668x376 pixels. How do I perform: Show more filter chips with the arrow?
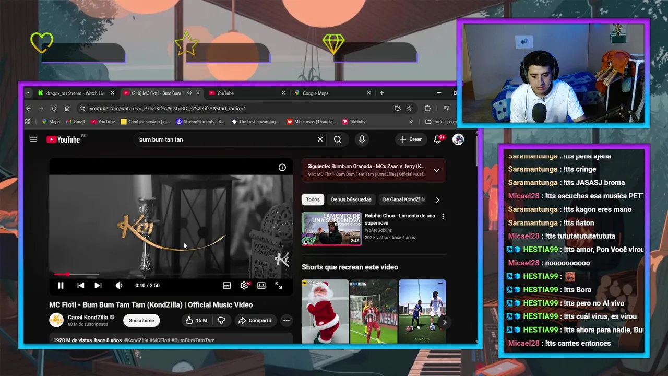437,199
